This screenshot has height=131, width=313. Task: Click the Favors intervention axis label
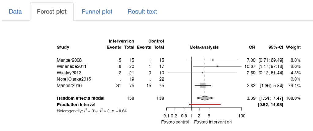coord(213,122)
